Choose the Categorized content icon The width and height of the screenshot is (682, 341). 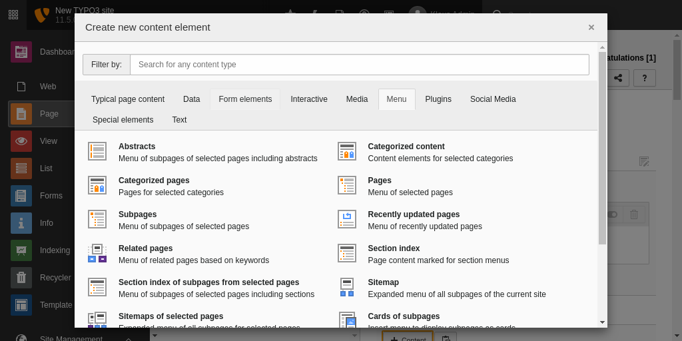point(346,151)
